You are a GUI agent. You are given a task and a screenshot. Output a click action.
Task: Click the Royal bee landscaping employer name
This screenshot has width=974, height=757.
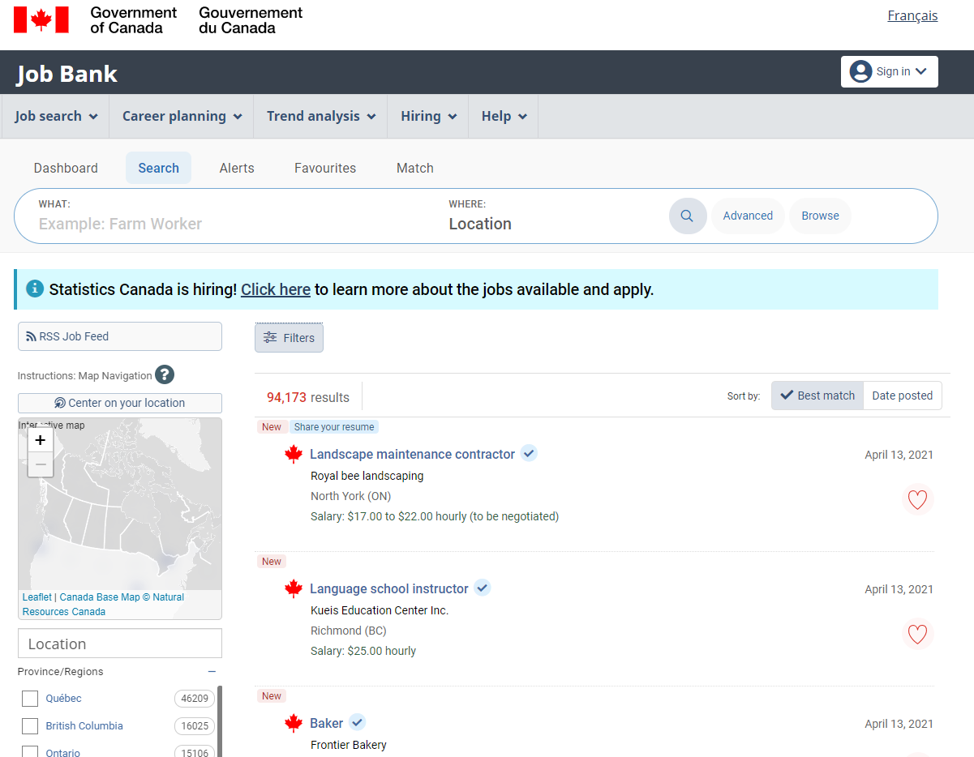tap(367, 476)
